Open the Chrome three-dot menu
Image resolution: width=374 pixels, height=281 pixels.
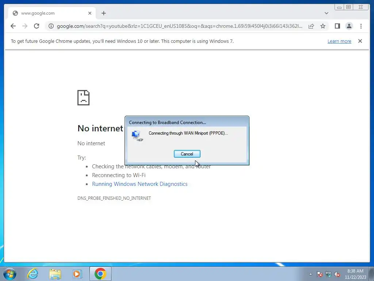click(361, 26)
